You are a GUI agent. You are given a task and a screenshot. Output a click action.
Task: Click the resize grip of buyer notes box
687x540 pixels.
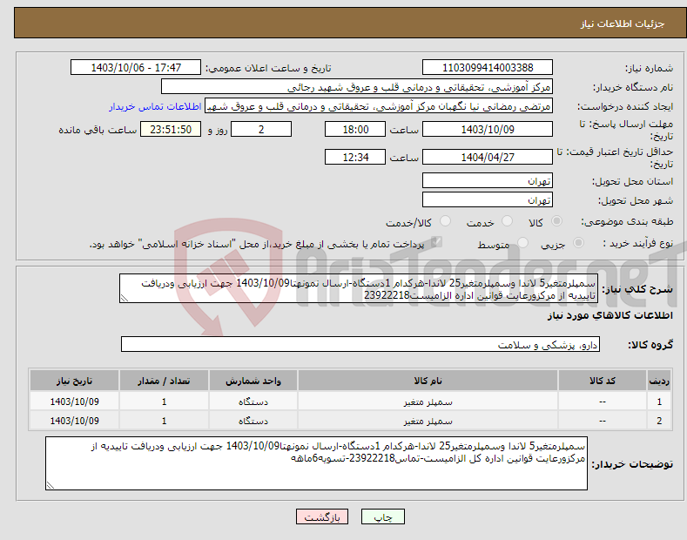[x=50, y=485]
